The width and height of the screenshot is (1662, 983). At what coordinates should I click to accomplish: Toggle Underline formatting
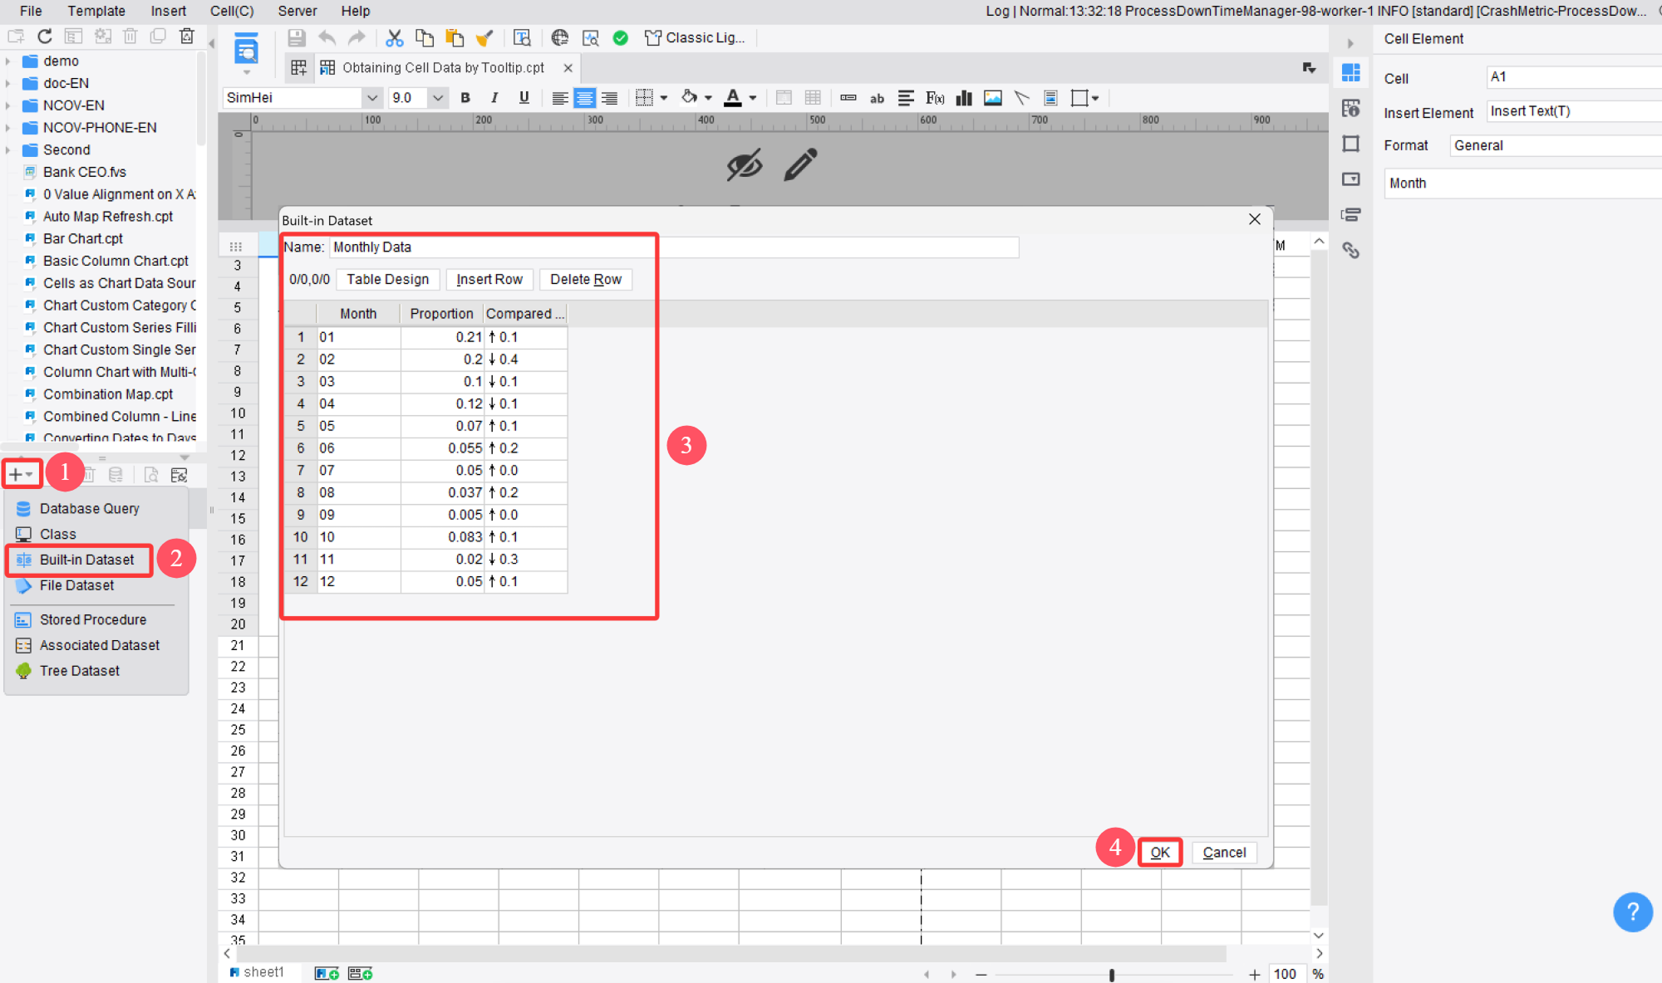click(x=524, y=98)
